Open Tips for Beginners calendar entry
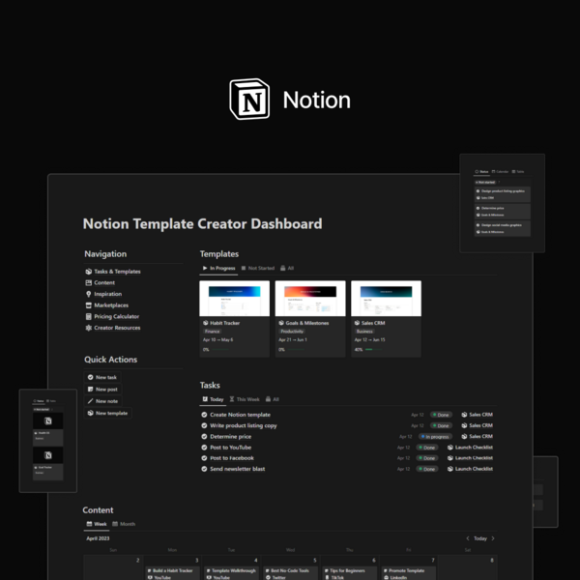580x580 pixels. [350, 573]
